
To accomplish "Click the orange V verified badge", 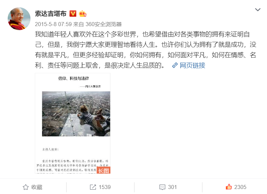I will (x=73, y=14).
